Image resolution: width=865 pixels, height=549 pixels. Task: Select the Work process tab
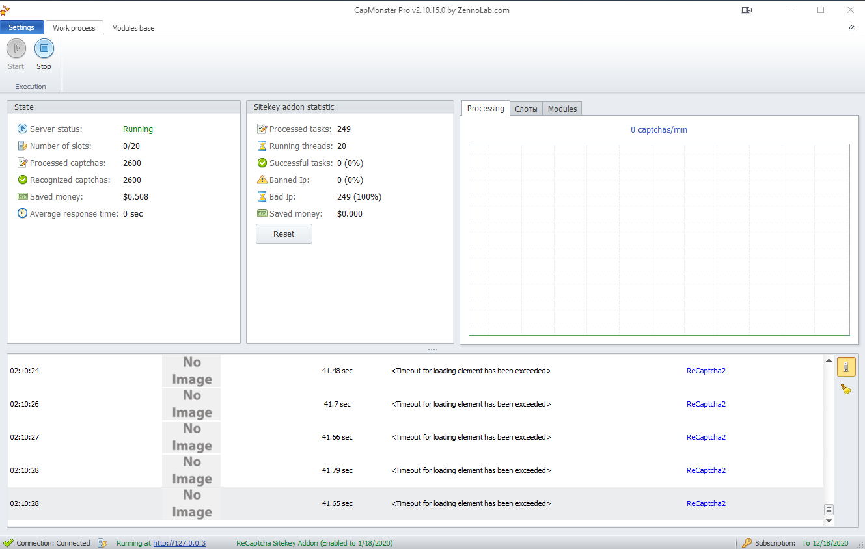point(74,28)
